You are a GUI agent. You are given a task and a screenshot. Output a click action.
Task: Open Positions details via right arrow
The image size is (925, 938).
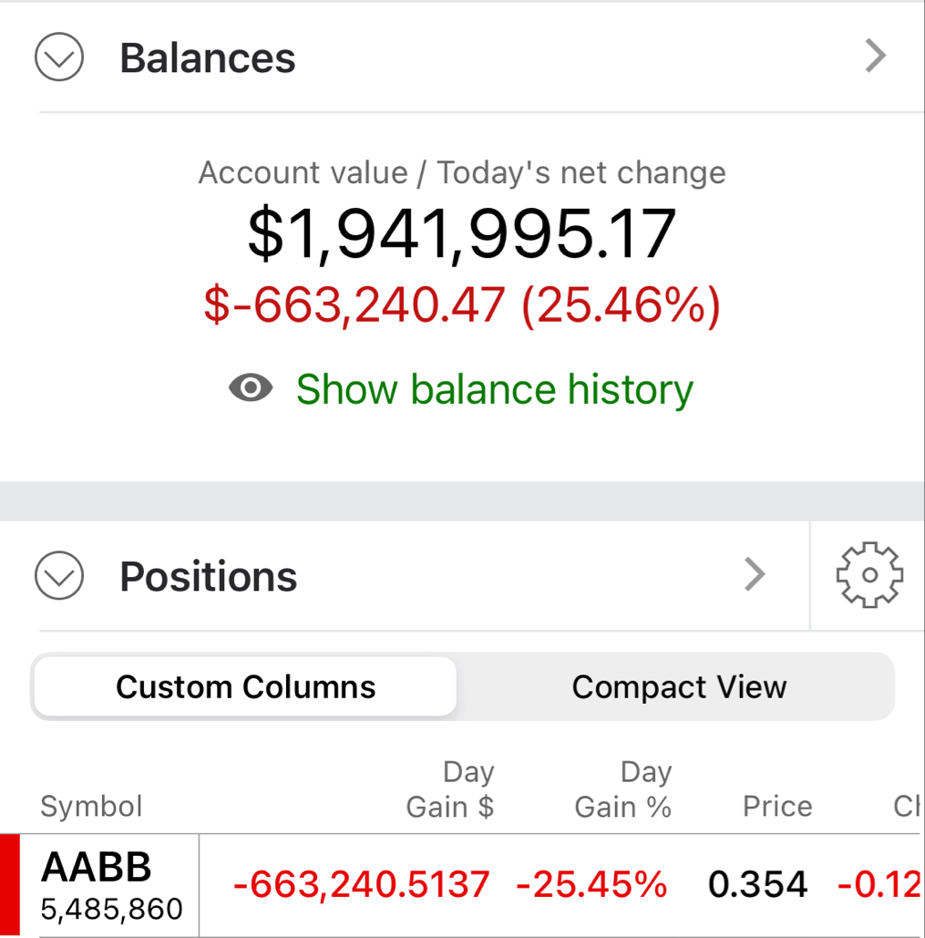(755, 574)
